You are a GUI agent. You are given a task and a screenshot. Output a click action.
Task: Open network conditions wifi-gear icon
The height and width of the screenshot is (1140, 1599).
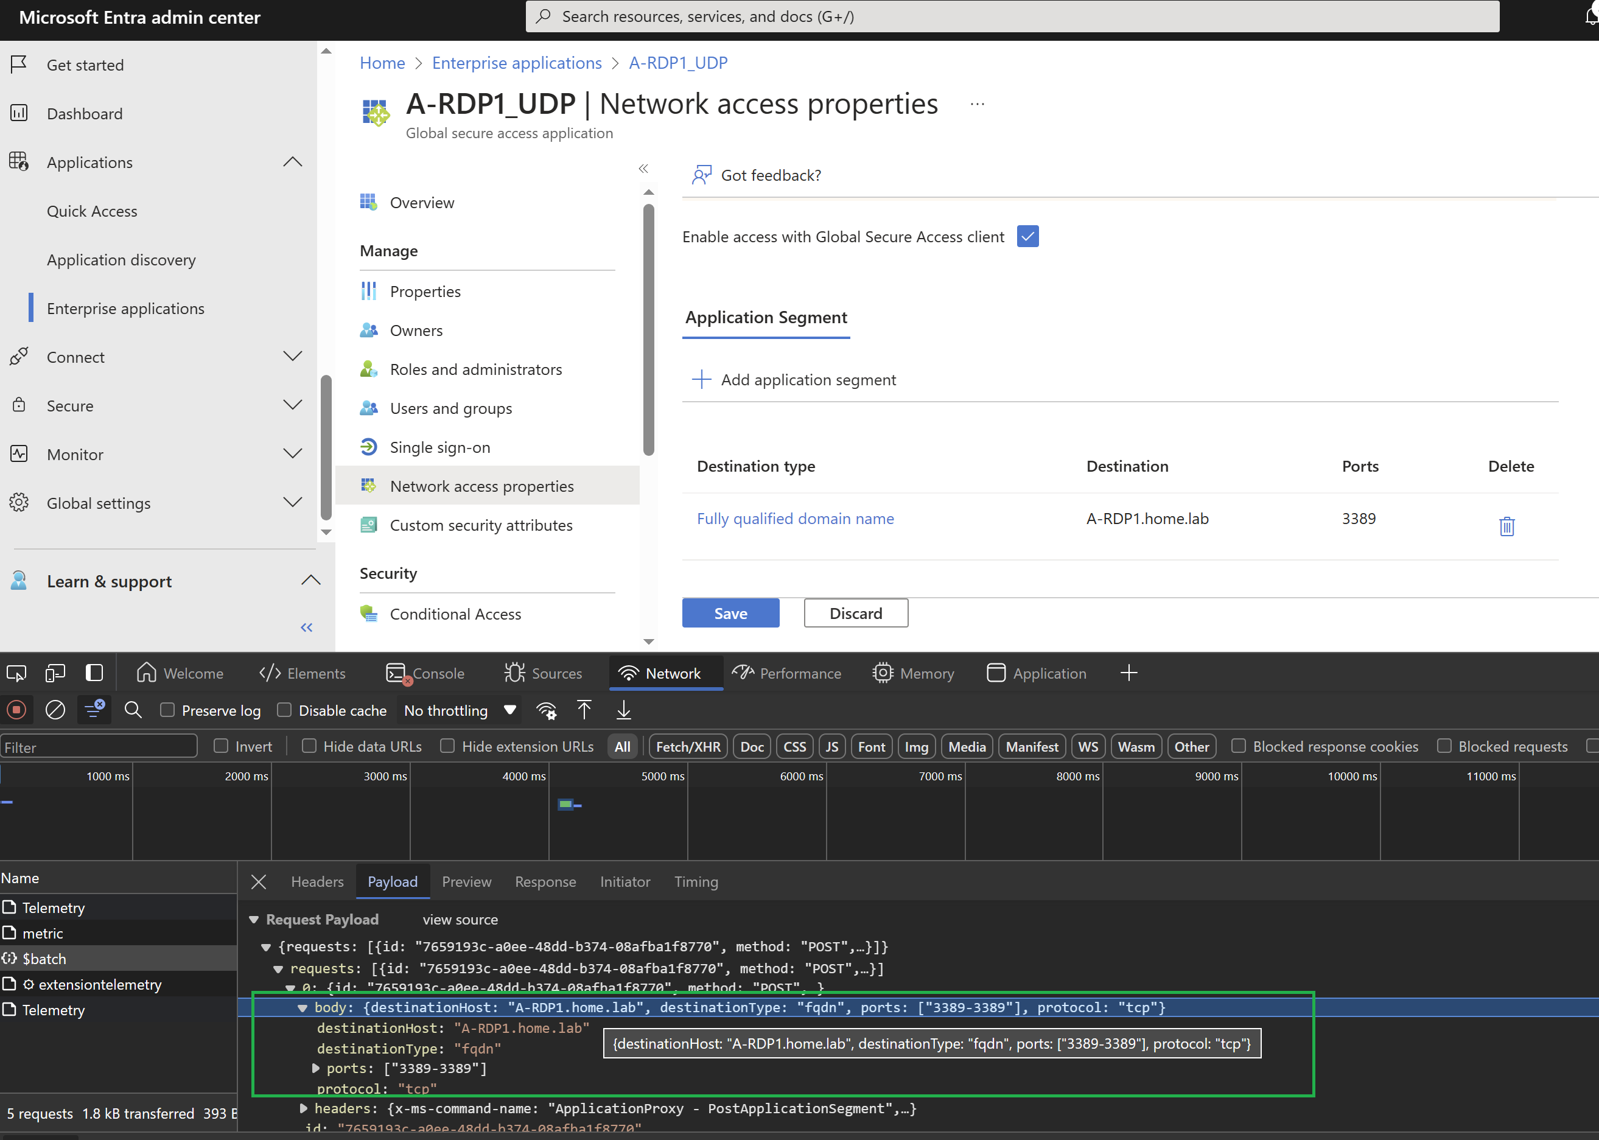point(546,710)
